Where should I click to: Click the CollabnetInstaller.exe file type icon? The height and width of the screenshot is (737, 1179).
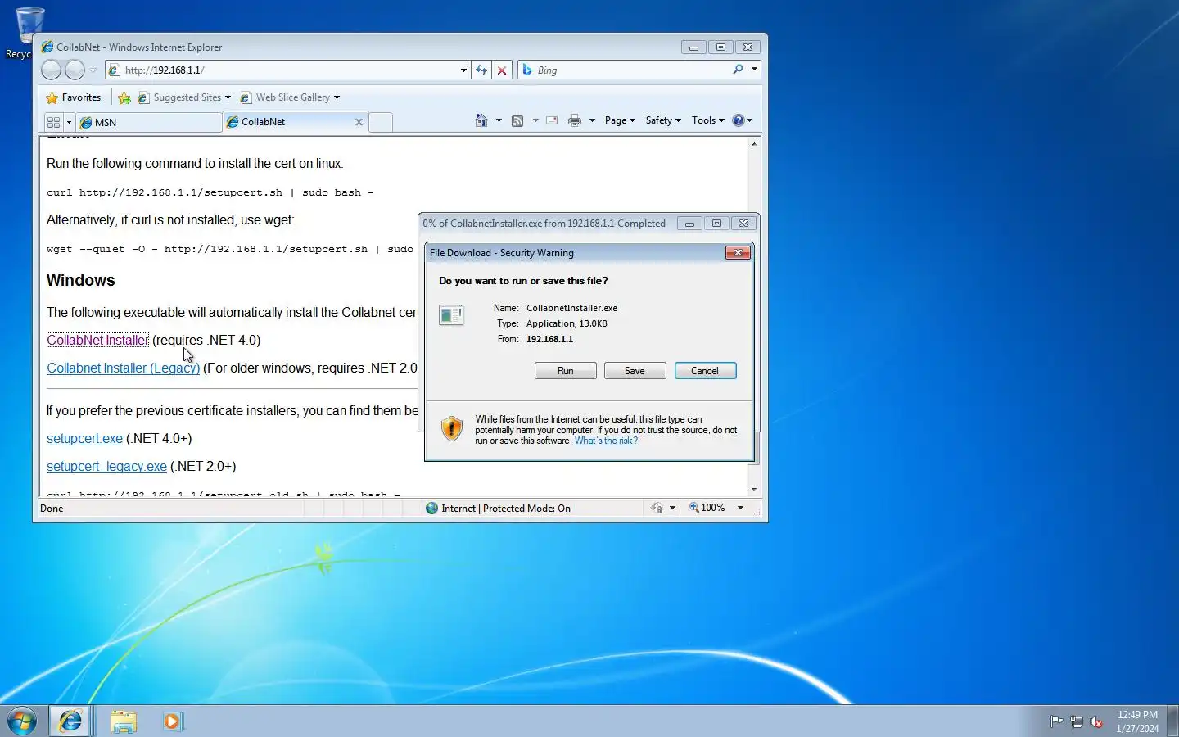point(451,315)
